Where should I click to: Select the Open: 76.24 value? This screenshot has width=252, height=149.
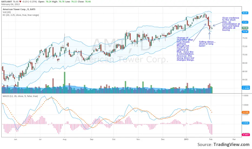click(45, 2)
